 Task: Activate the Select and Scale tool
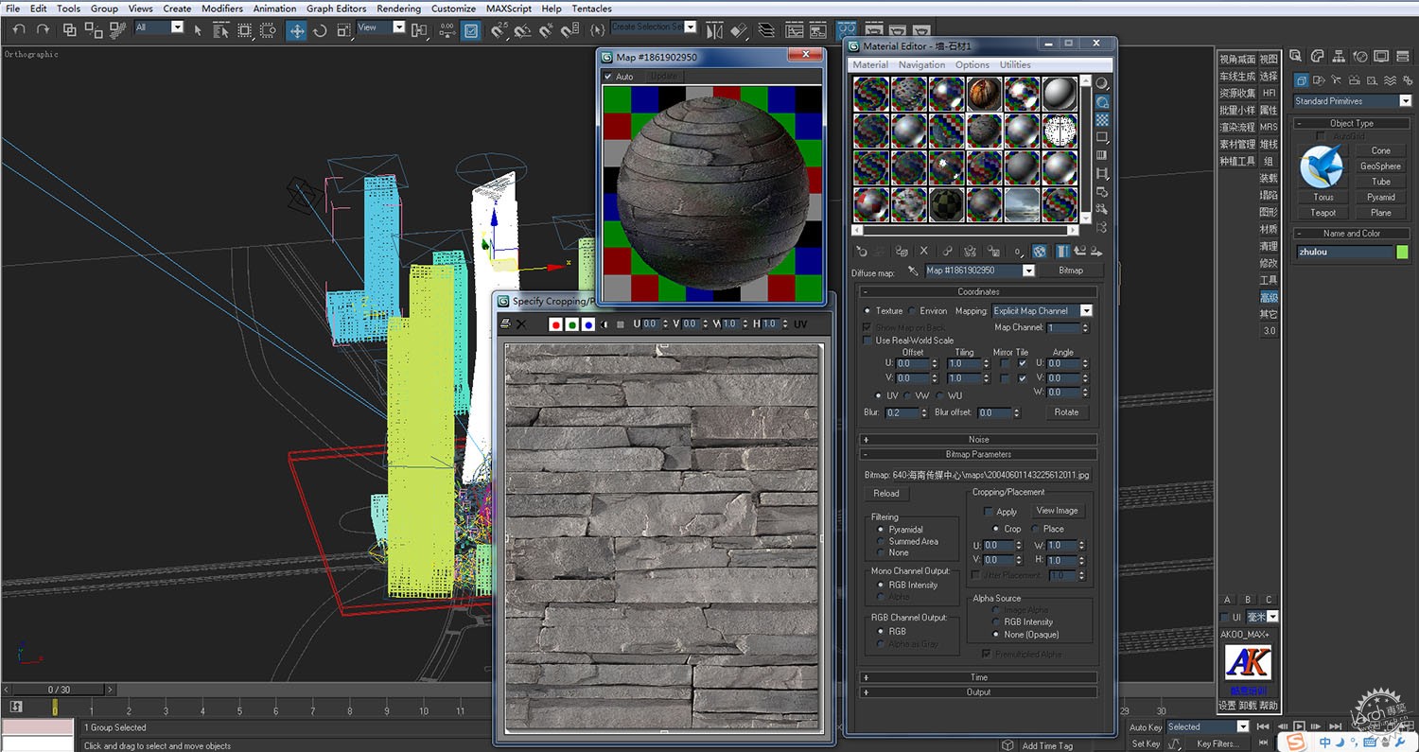coord(343,30)
